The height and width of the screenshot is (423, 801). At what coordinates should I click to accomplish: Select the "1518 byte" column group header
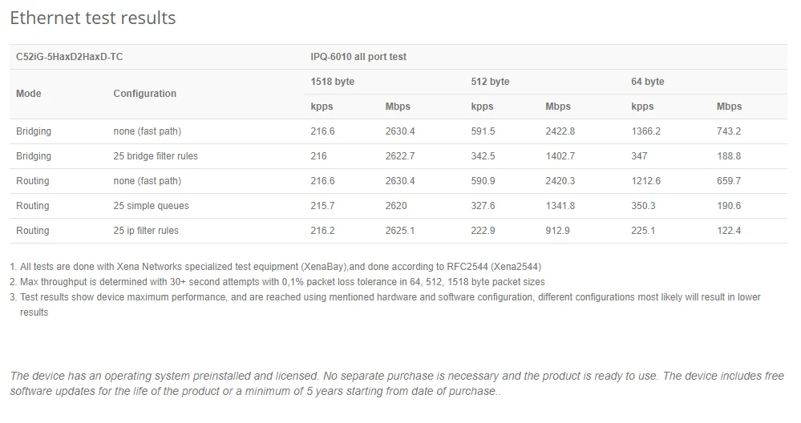[332, 82]
